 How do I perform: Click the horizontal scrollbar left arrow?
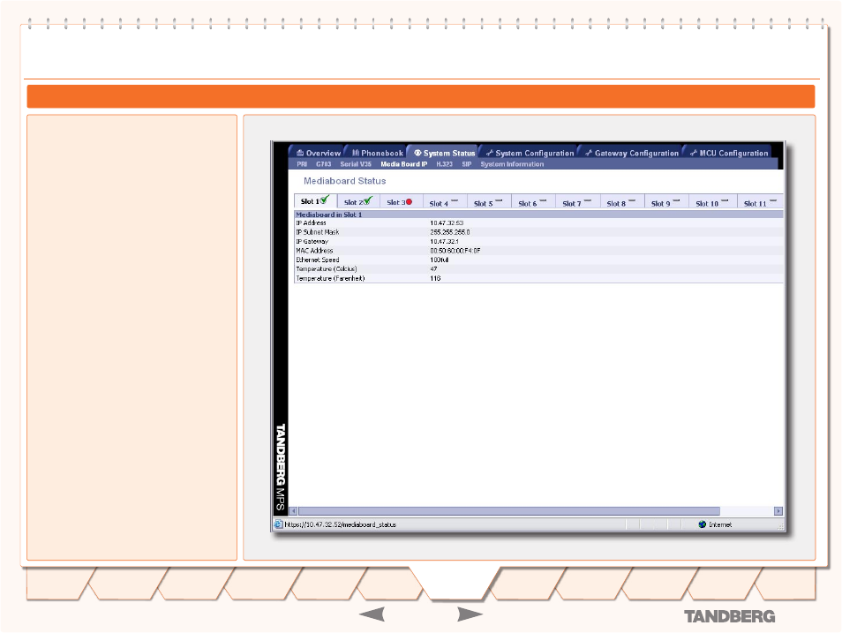pos(293,511)
